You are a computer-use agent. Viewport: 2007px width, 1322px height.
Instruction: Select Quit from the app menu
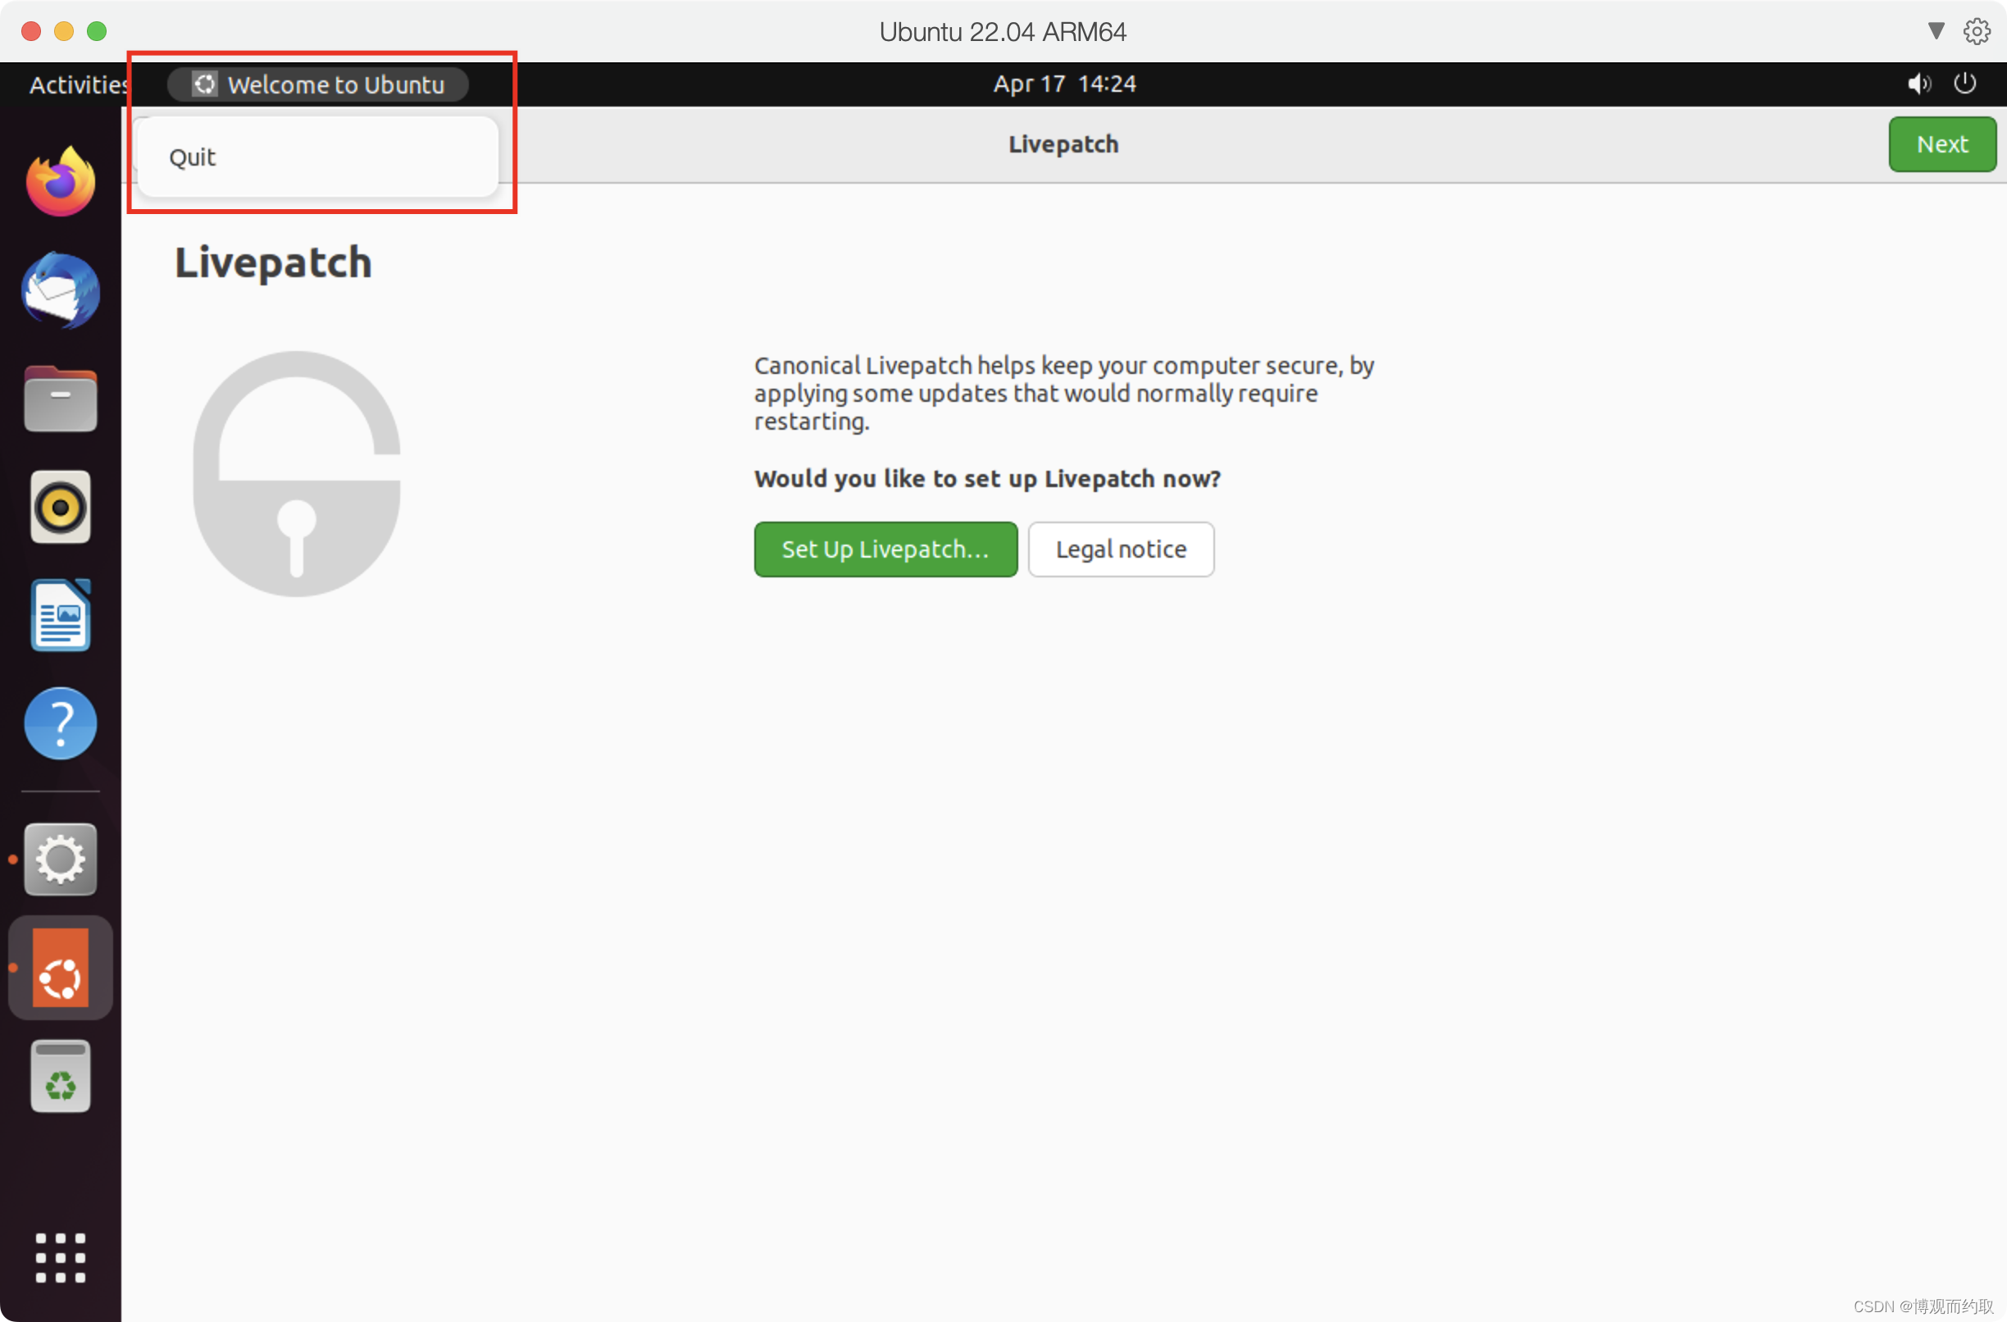193,157
